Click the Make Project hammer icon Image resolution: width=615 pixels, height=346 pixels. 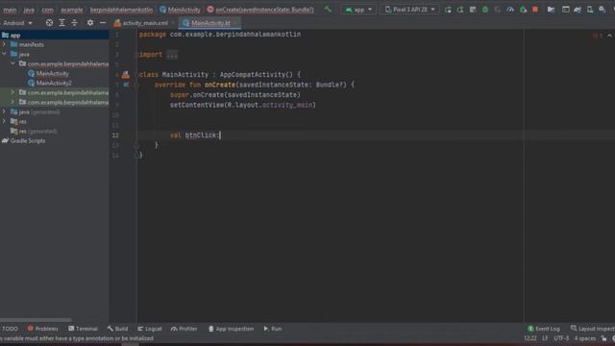pos(328,9)
